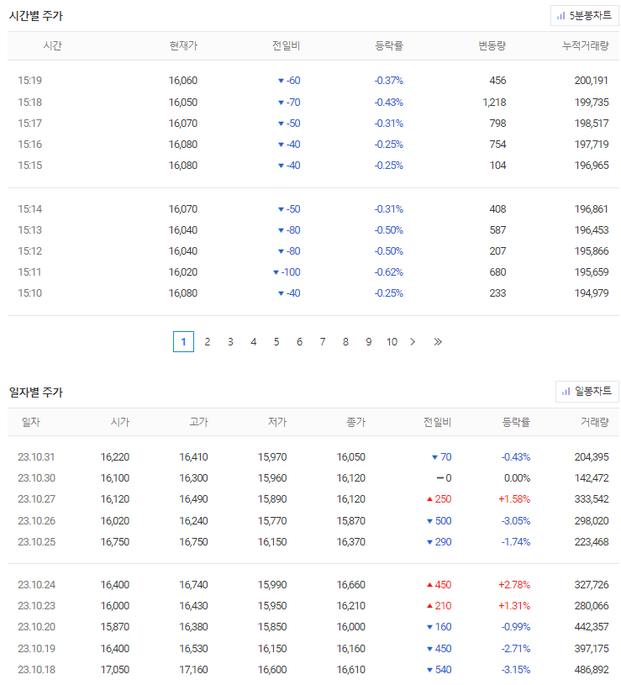Select the 15:10 time cell
This screenshot has width=621, height=685.
[x=29, y=293]
